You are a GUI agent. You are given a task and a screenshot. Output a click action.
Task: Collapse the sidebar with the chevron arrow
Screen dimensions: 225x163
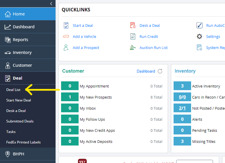click(x=51, y=4)
